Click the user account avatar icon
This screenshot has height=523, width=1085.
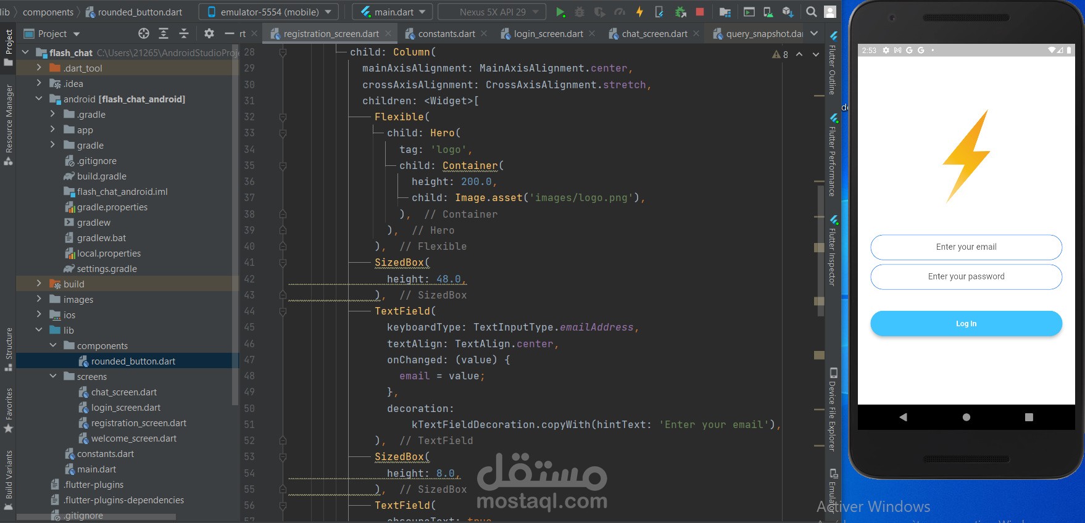[x=831, y=12]
